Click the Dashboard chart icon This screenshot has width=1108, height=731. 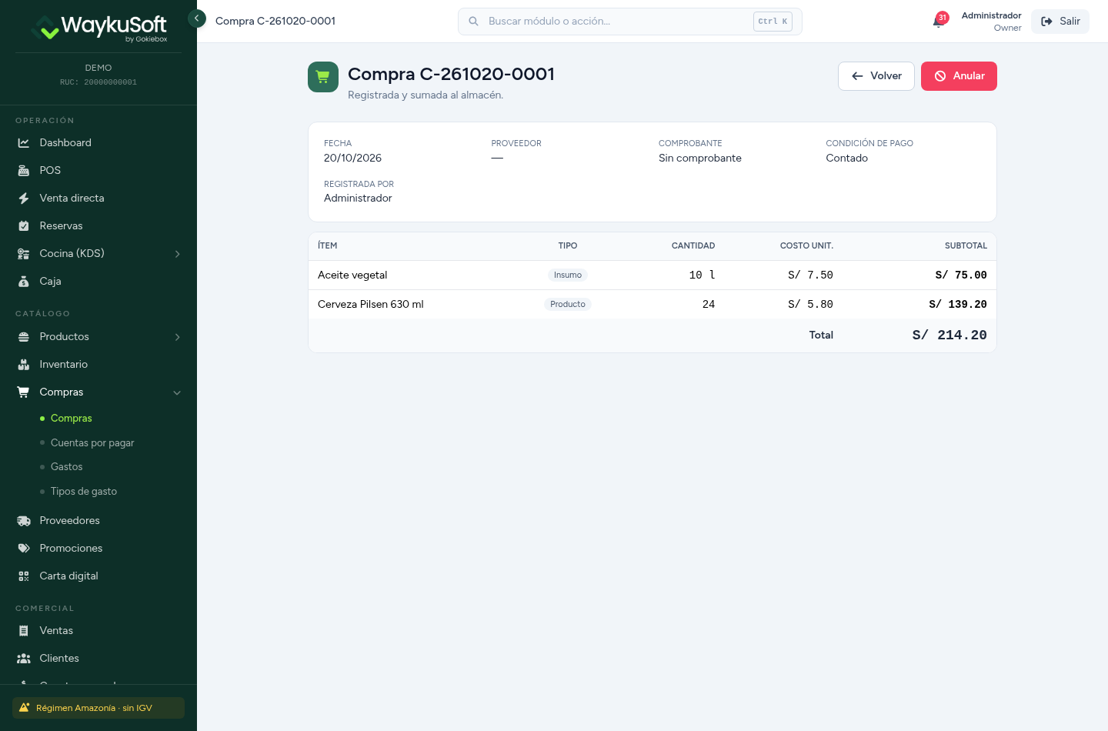pos(24,143)
